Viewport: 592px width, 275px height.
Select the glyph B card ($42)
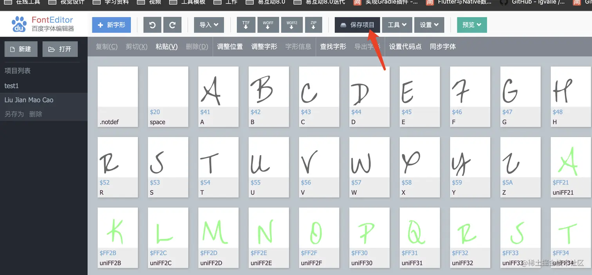pyautogui.click(x=269, y=96)
